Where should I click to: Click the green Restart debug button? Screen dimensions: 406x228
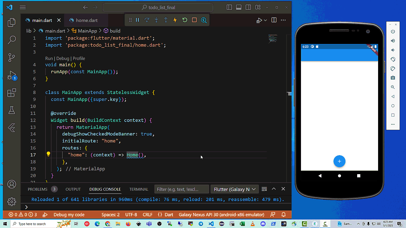click(185, 20)
